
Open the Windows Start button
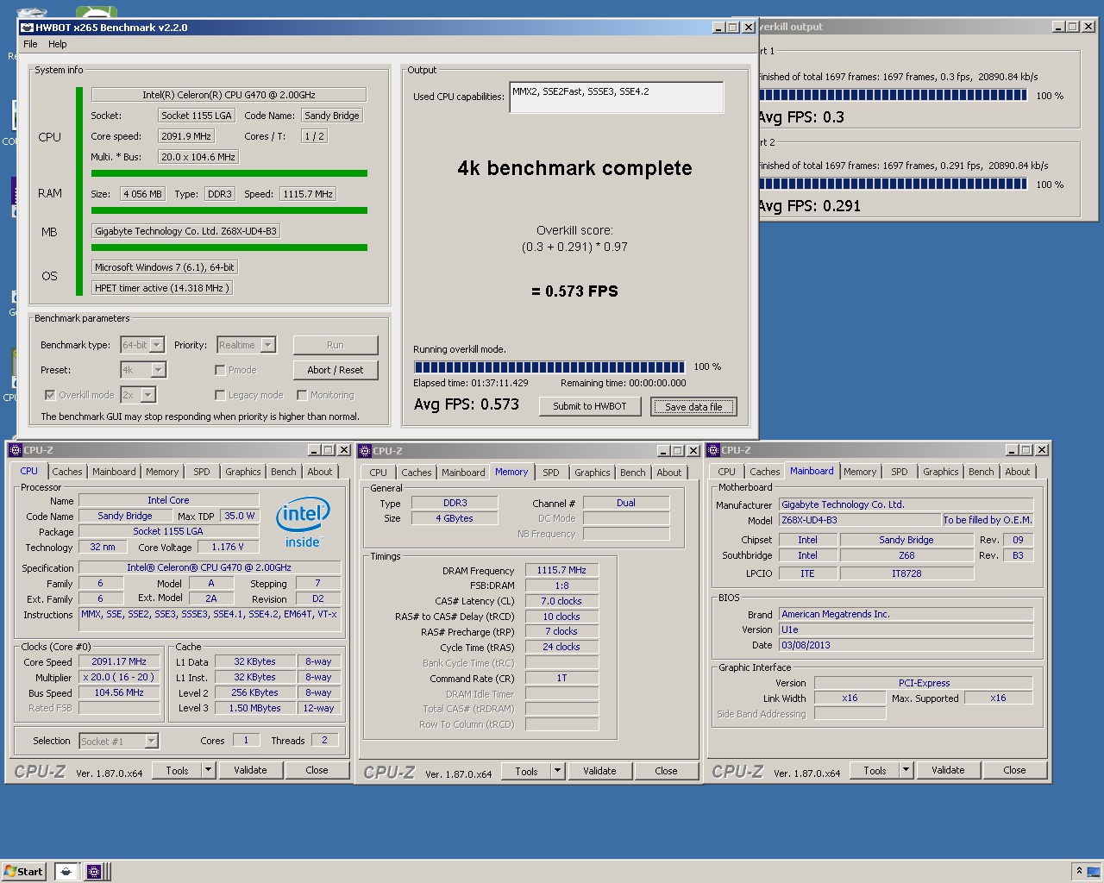pyautogui.click(x=23, y=871)
